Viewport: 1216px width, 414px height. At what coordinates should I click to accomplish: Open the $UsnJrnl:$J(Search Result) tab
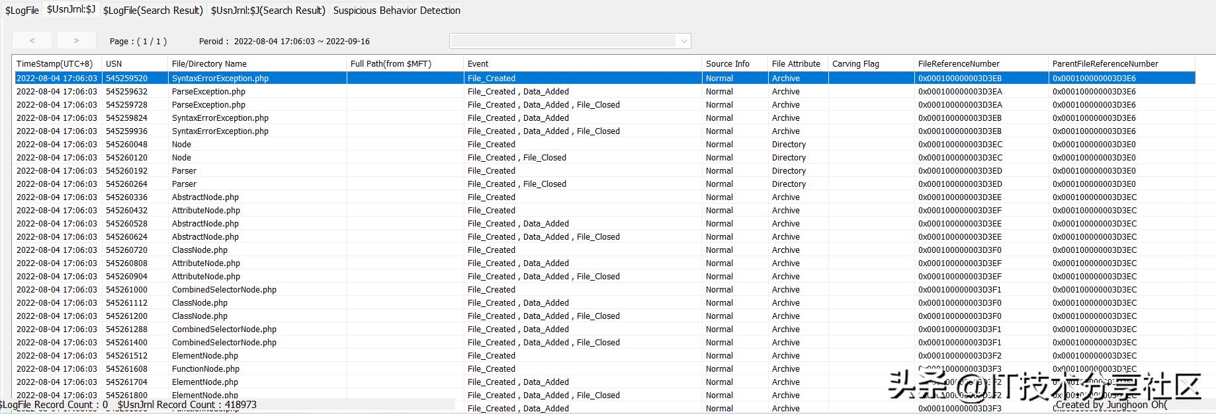(268, 11)
